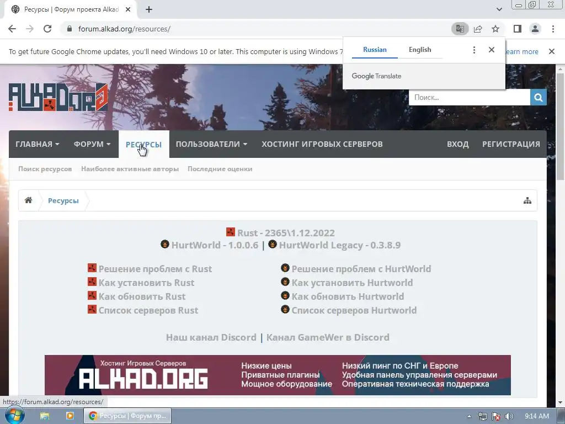Open Chrome three-dot menu
Screen dimensions: 565x424
tap(553, 29)
